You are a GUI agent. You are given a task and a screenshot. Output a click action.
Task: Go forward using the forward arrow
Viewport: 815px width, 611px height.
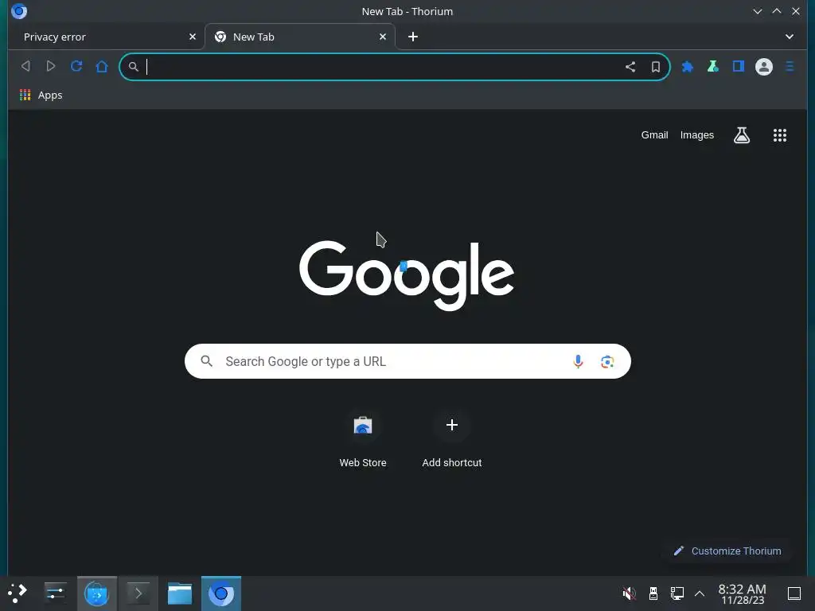[x=50, y=66]
